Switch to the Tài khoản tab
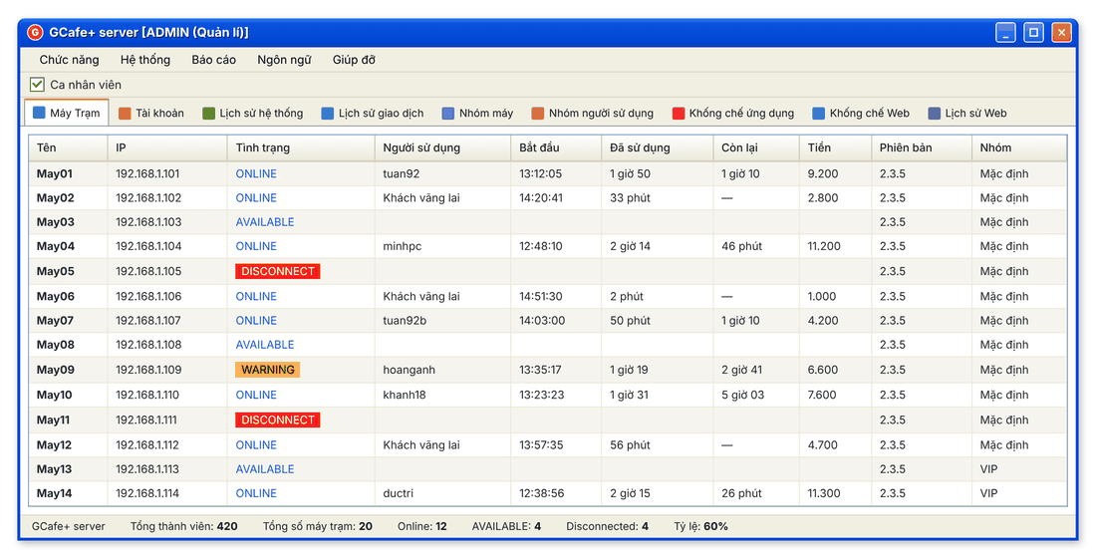1096x558 pixels. [x=151, y=114]
